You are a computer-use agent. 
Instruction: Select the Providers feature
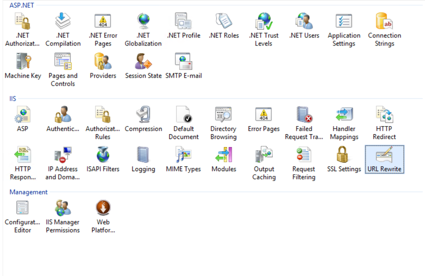(103, 66)
